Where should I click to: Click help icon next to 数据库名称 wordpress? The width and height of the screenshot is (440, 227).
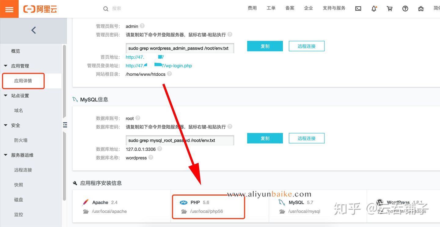[151, 157]
